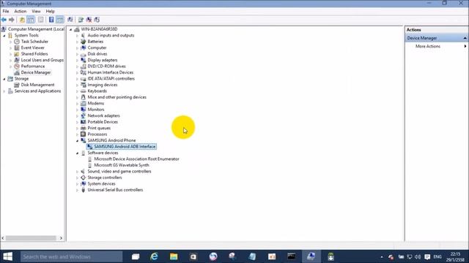Screen dimensions: 469x263
Task: Collapse the WIN-B2AN0A6R38D computer root node
Action: tap(70, 29)
